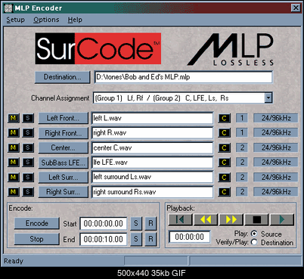Screen dimensions: 304x279
Task: Open the Help menu
Action: (75, 20)
